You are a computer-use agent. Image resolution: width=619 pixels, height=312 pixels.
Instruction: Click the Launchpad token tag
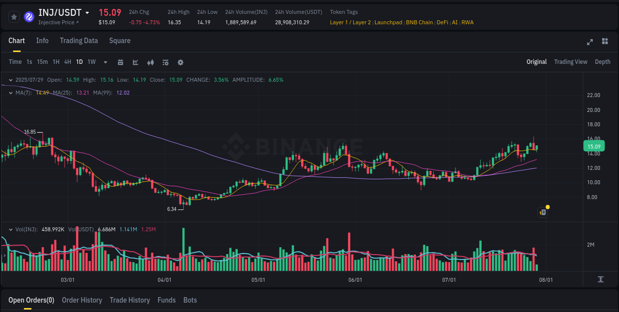coord(388,22)
